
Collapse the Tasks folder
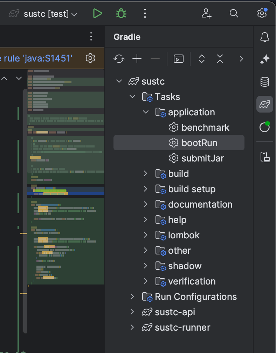pyautogui.click(x=132, y=96)
